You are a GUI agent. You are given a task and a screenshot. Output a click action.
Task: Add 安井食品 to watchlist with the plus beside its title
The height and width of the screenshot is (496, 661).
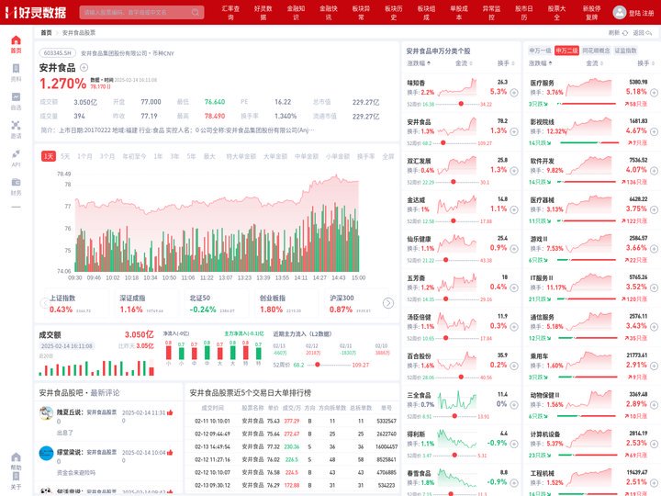coord(84,67)
